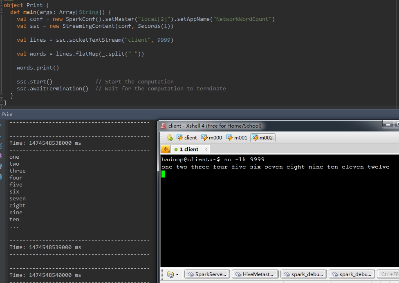Click the Ctrl+F6 button in Xshell
Screen dimensions: 399x283
[x=388, y=274]
